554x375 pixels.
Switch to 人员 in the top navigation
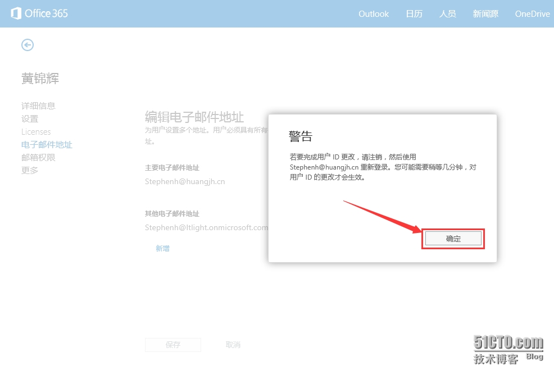(447, 14)
